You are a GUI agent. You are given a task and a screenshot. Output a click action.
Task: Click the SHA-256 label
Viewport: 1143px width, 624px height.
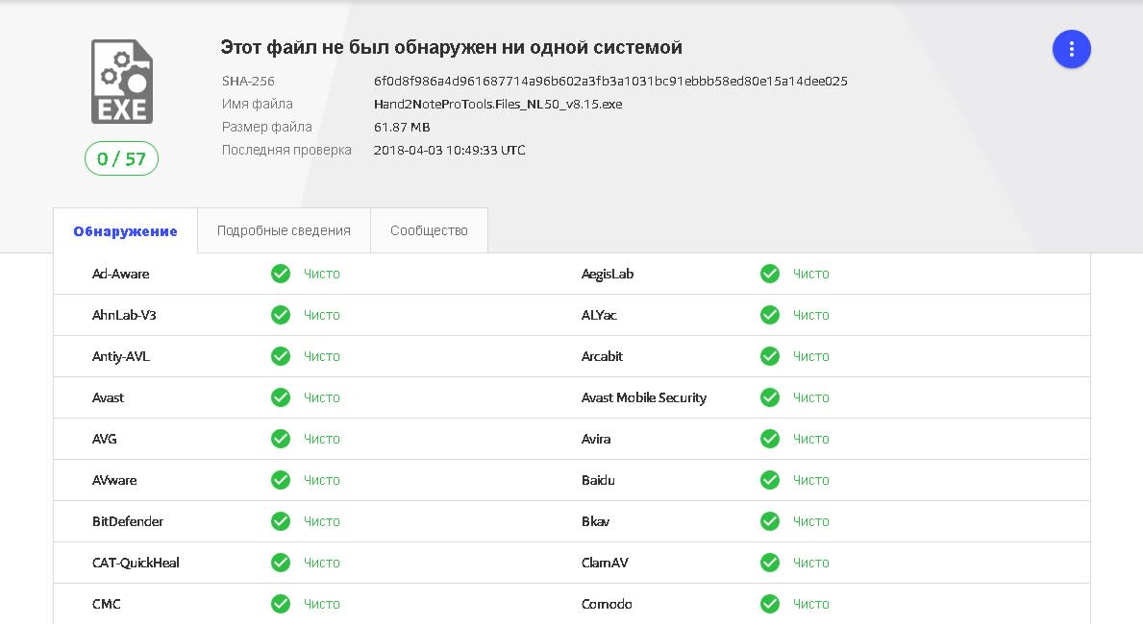click(248, 81)
